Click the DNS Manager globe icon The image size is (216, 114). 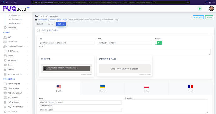(5, 51)
